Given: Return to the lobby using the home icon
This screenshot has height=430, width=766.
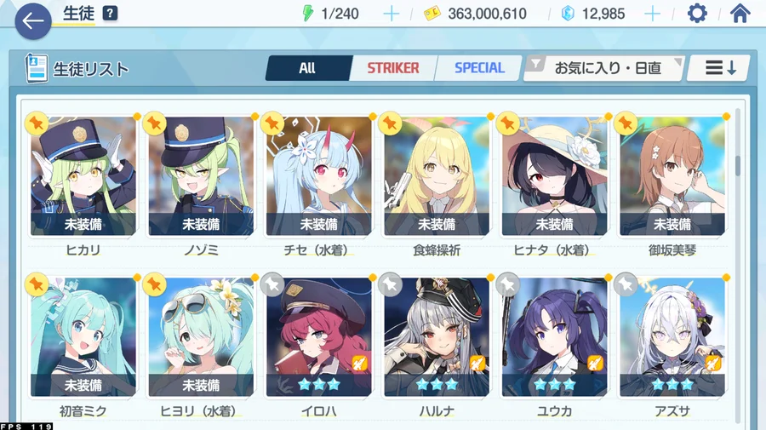Looking at the screenshot, I should click(740, 13).
